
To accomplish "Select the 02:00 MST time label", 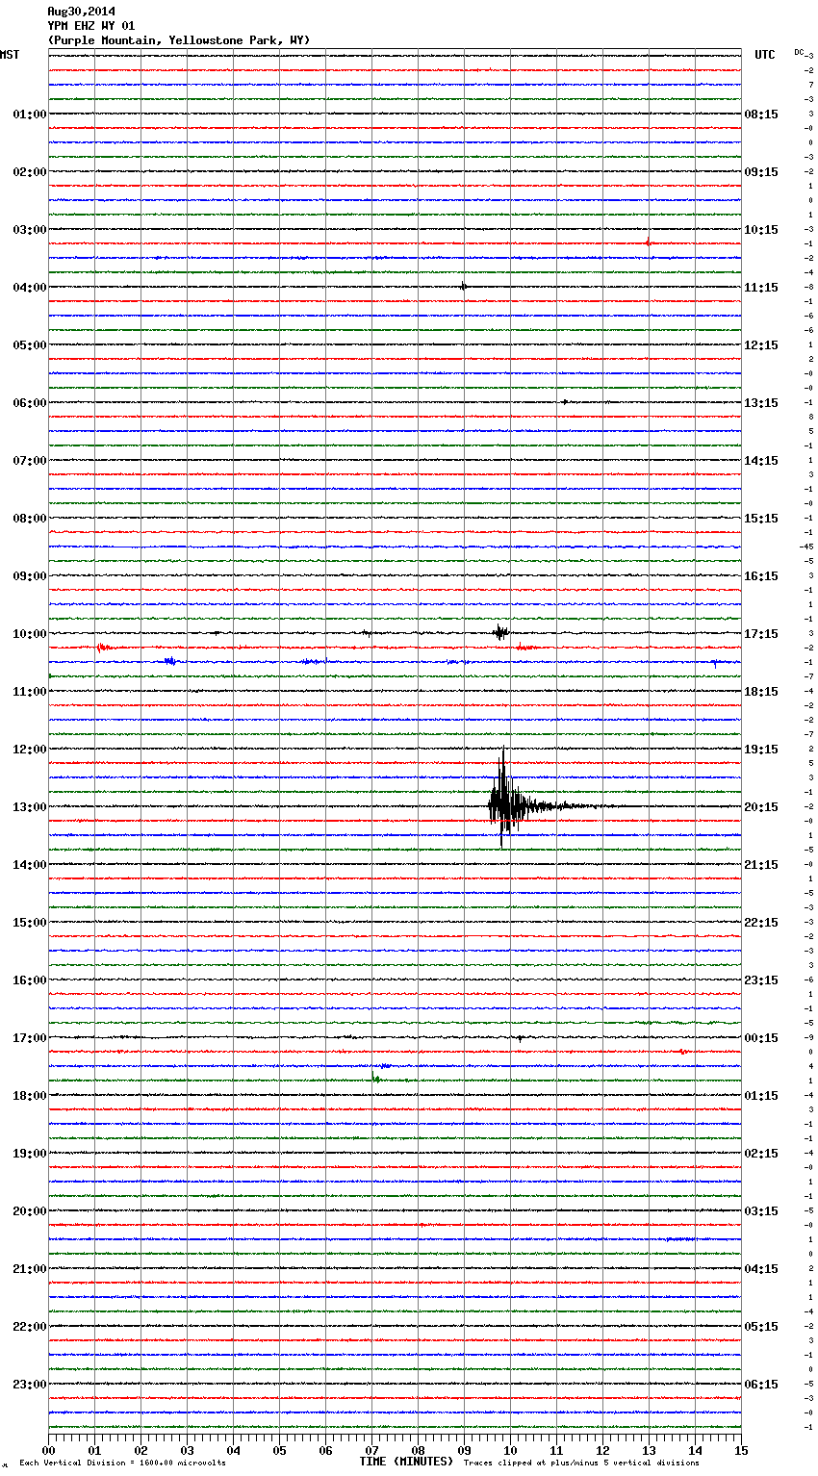I will pyautogui.click(x=30, y=172).
